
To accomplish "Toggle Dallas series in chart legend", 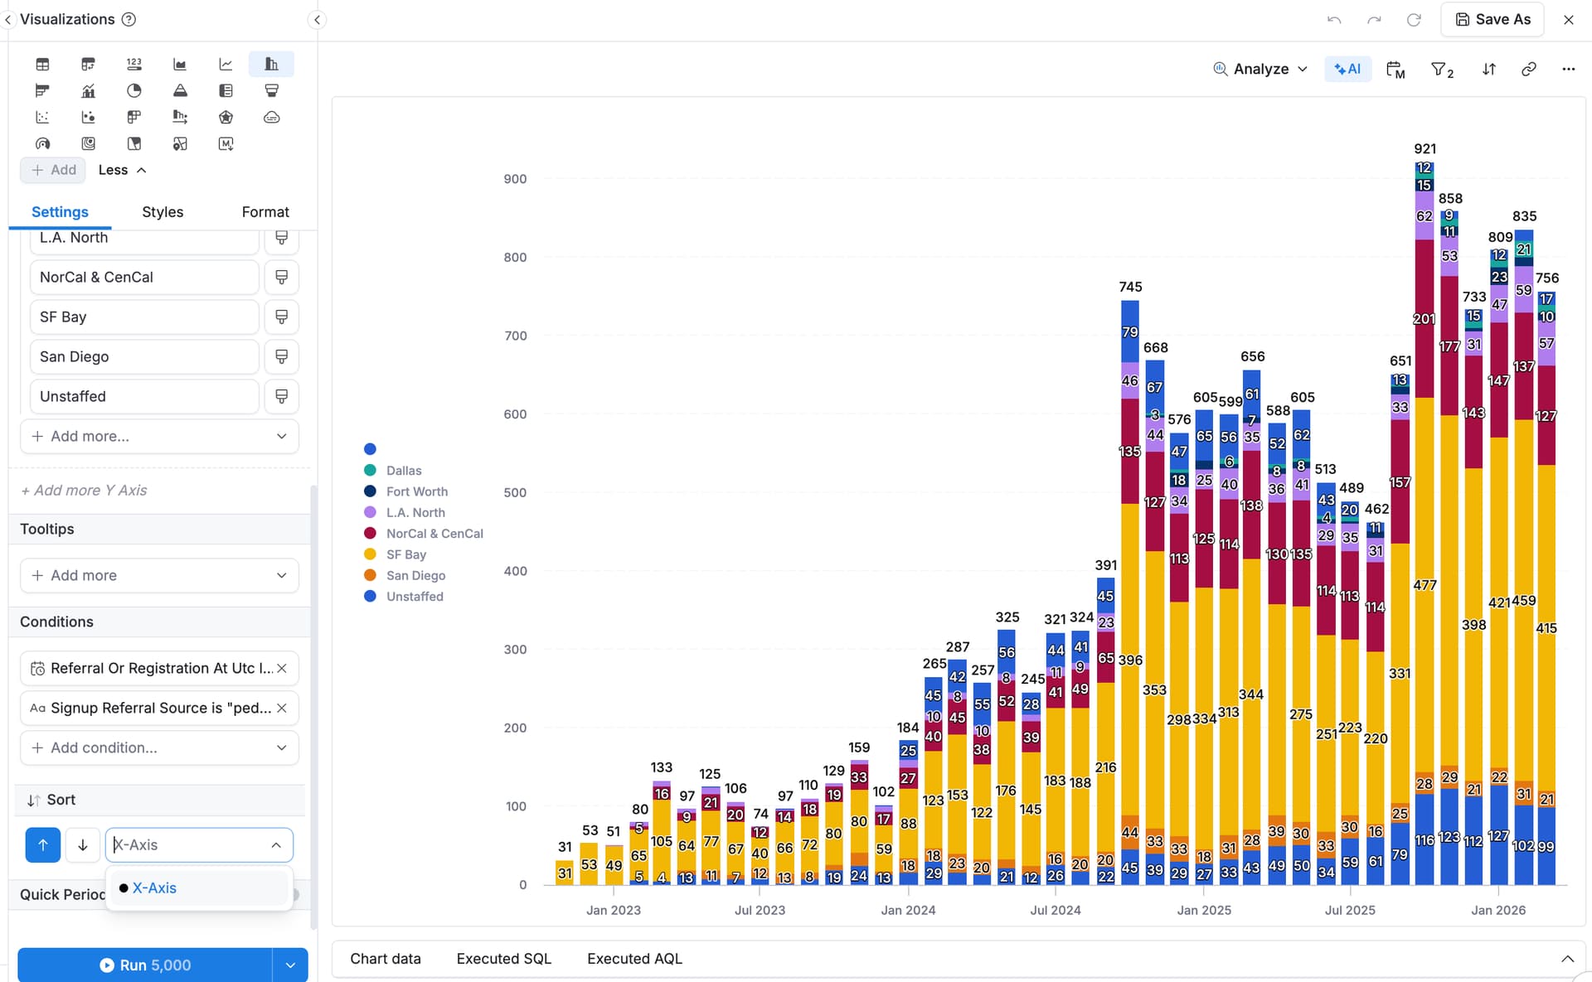I will click(403, 471).
